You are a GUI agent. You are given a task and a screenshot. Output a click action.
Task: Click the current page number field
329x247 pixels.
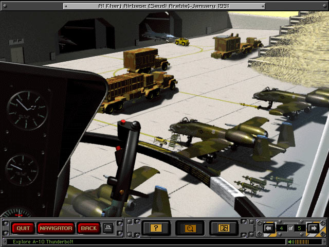(282, 228)
